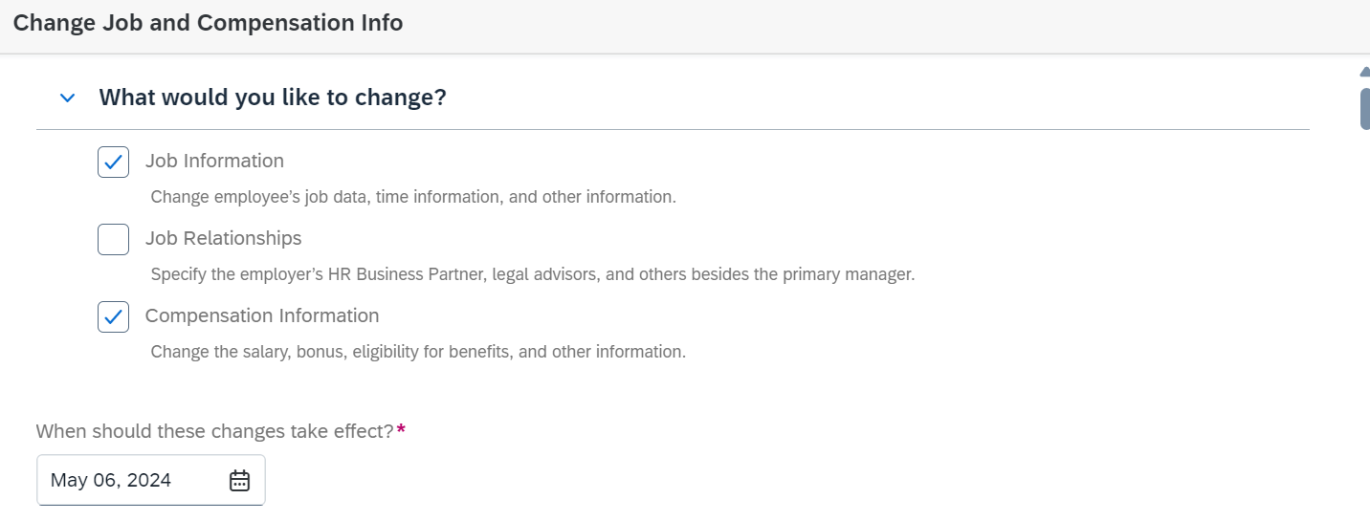Screen dimensions: 1370x521
Task: Select the 'Job Relationships' label text
Action: (223, 238)
